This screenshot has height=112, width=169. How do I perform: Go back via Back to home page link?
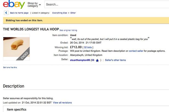[19, 13]
